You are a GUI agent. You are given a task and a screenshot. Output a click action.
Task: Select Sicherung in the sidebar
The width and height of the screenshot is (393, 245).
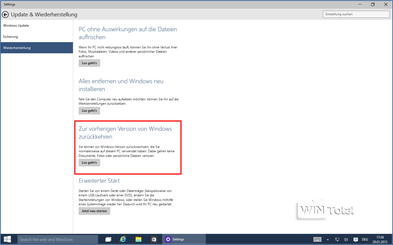(x=37, y=37)
